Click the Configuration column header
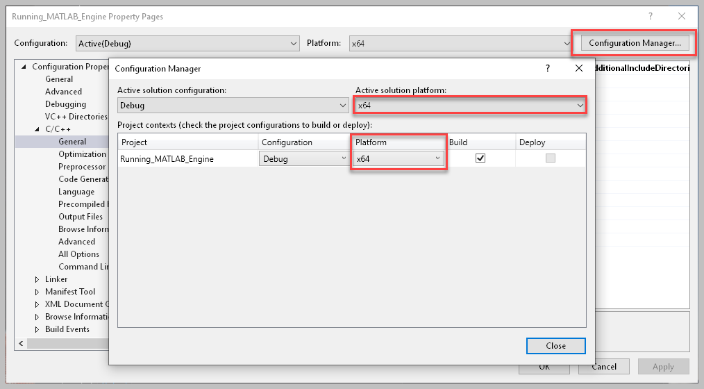Image resolution: width=704 pixels, height=389 pixels. (305, 142)
